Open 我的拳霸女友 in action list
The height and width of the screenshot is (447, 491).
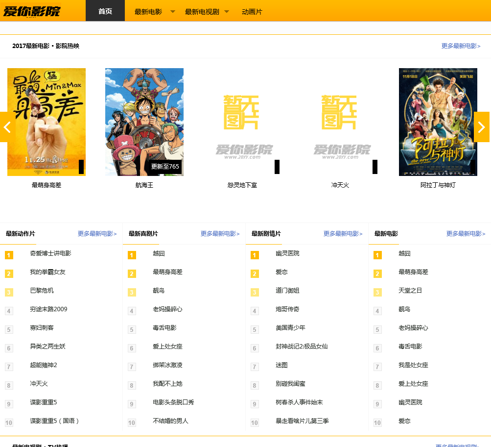[47, 272]
